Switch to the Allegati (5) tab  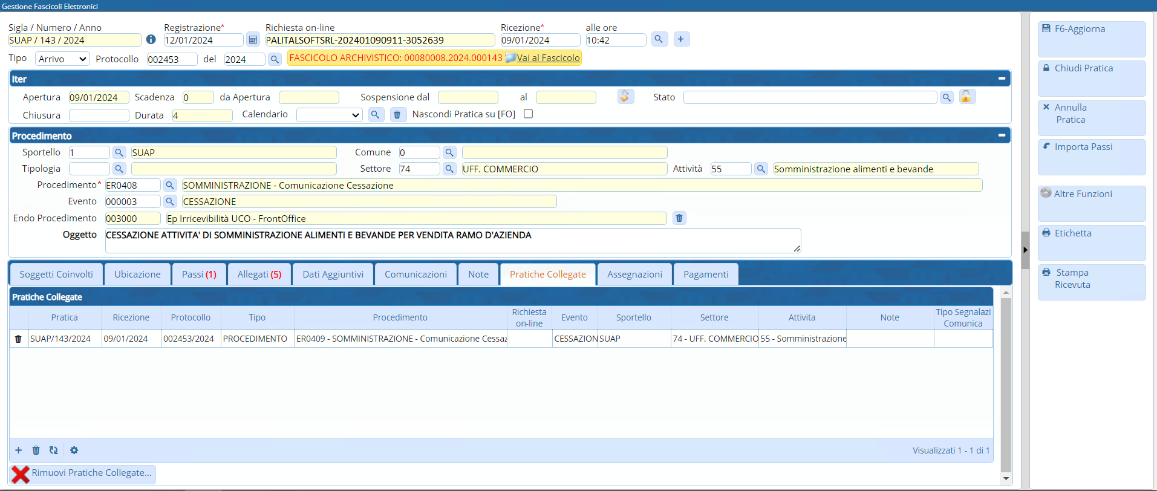coord(259,275)
